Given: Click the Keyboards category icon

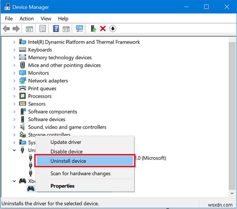Looking at the screenshot, I should point(23,50).
